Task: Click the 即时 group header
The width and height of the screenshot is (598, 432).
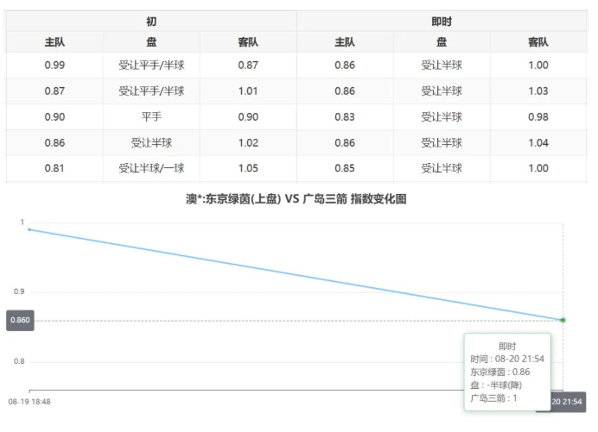Action: [442, 21]
